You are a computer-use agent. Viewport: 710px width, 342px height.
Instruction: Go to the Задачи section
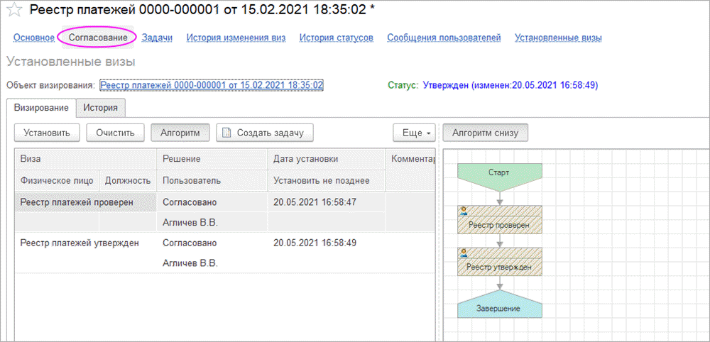click(x=157, y=38)
